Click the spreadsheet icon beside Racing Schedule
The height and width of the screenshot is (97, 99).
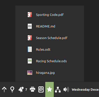(30, 61)
